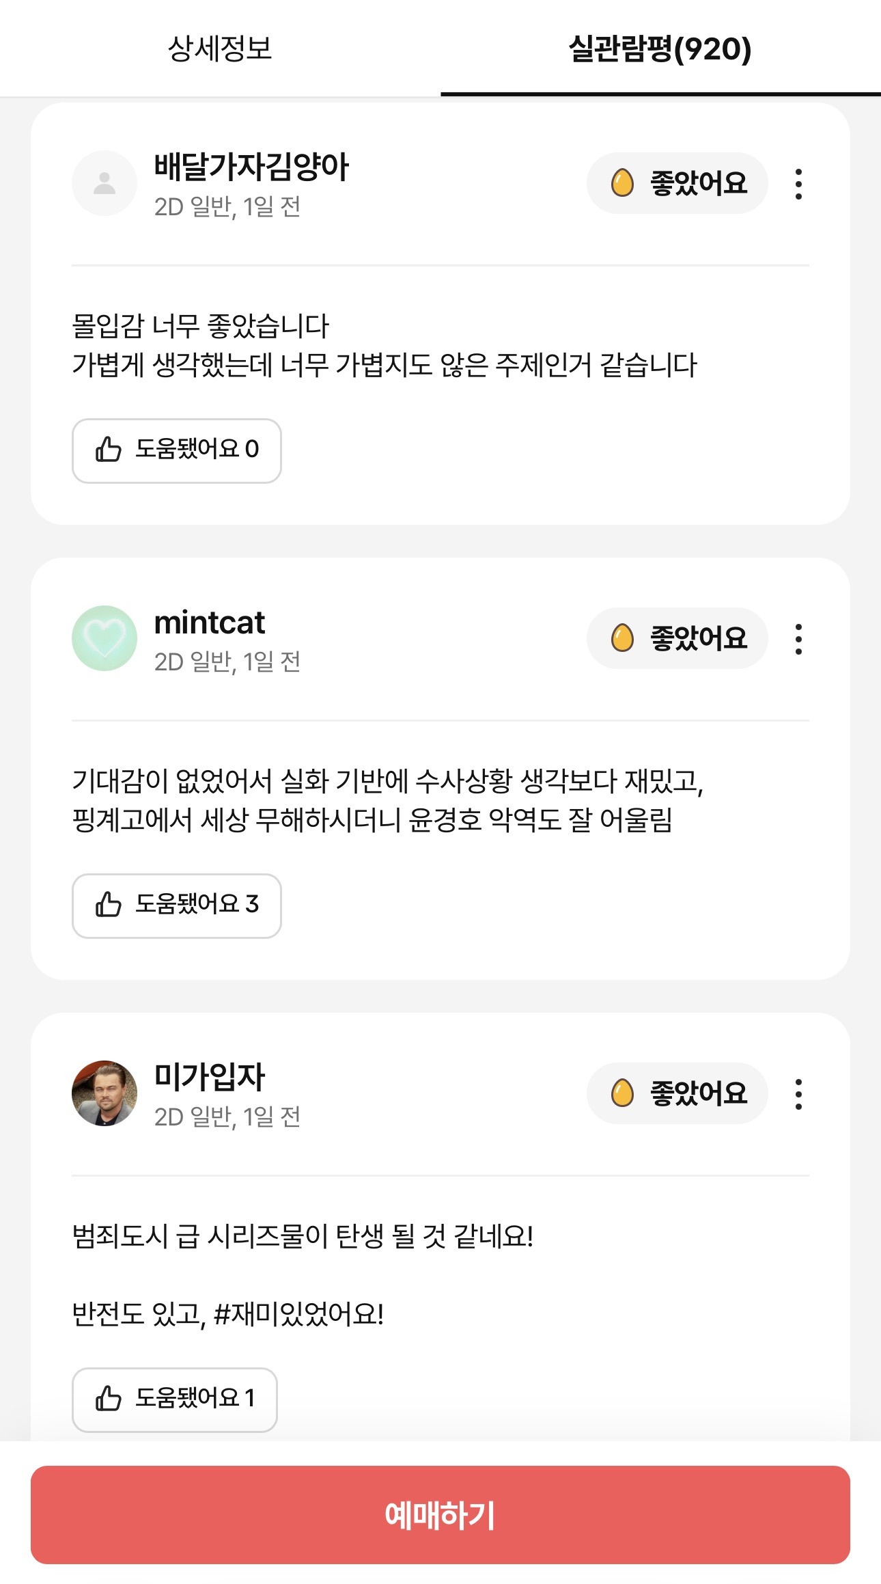Click golden egg icon on 미가입자's review

pyautogui.click(x=622, y=1093)
